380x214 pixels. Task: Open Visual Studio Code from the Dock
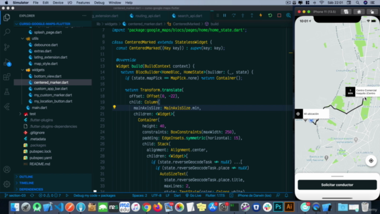(x=59, y=207)
